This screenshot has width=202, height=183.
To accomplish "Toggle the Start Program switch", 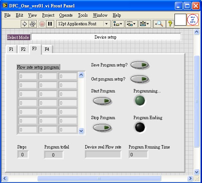I will [102, 101].
